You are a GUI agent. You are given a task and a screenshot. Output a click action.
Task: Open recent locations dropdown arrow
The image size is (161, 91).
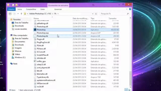coord(18,14)
